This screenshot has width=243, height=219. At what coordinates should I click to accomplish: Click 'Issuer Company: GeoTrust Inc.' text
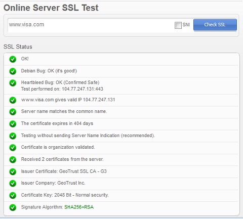pos(53,183)
